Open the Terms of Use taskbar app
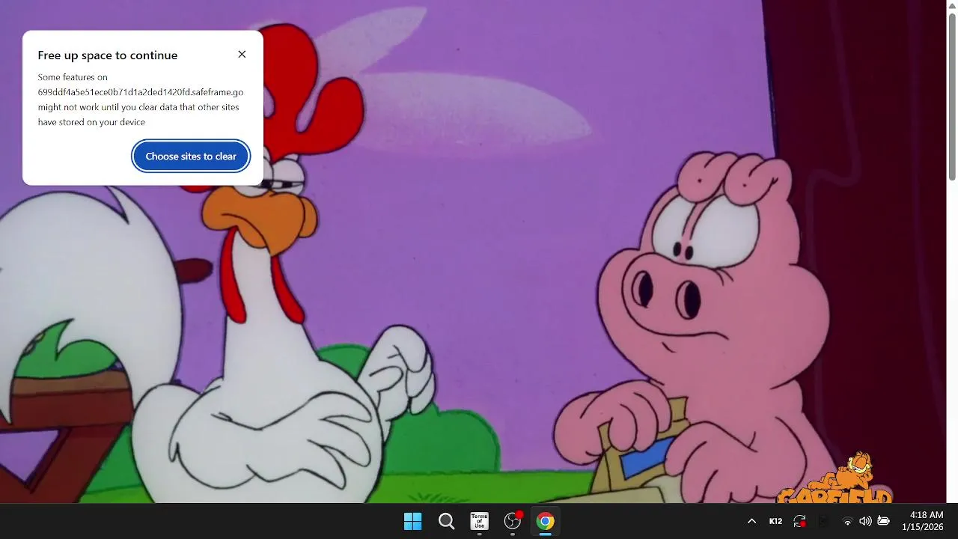This screenshot has width=958, height=539. pyautogui.click(x=479, y=521)
